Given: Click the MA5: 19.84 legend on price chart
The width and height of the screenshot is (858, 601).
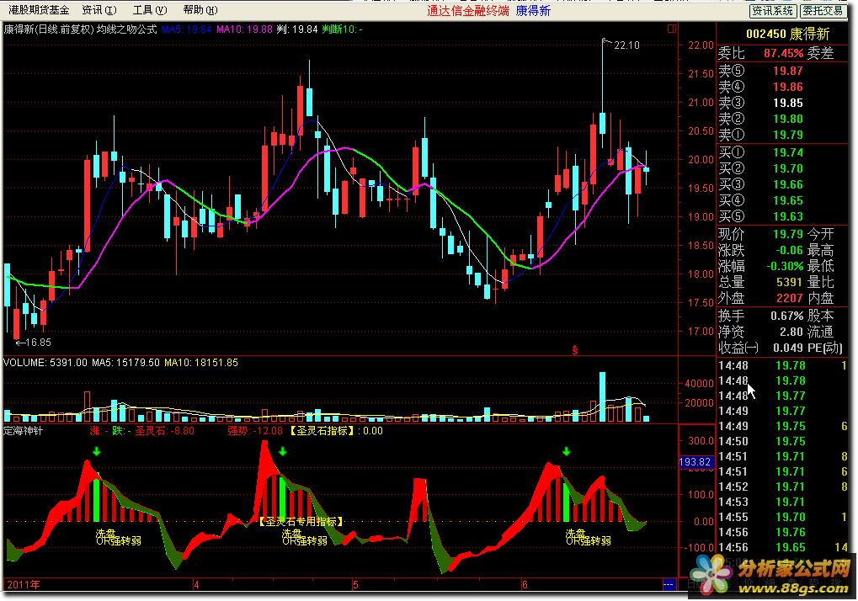Looking at the screenshot, I should [x=187, y=29].
